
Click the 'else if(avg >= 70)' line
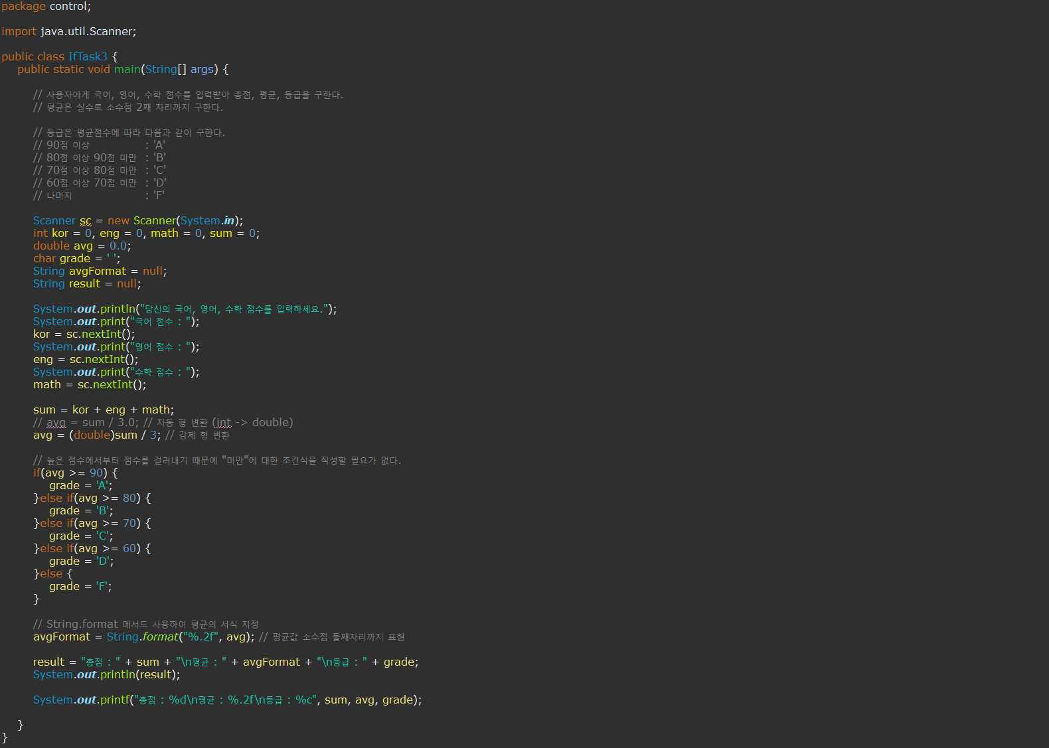tap(92, 524)
